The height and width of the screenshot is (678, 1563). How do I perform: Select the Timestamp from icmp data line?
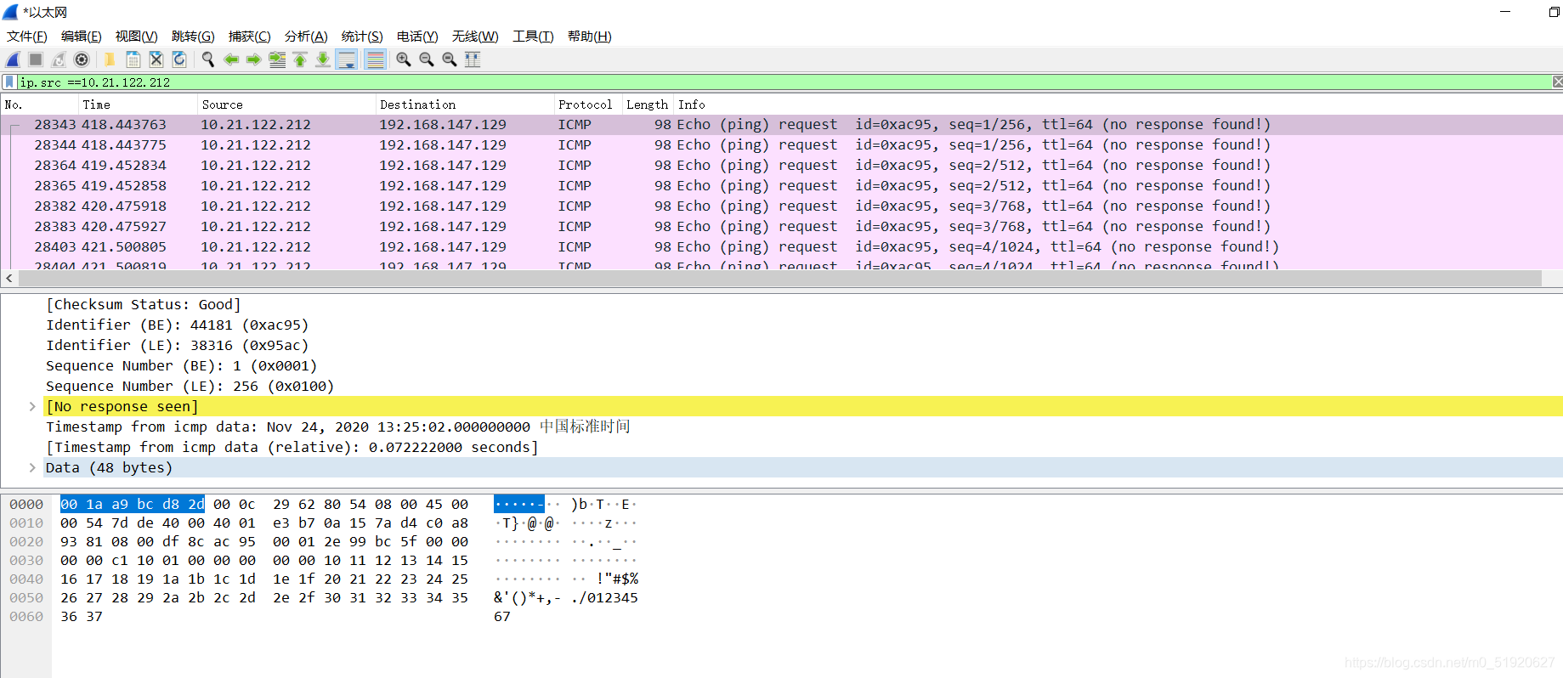tap(338, 427)
